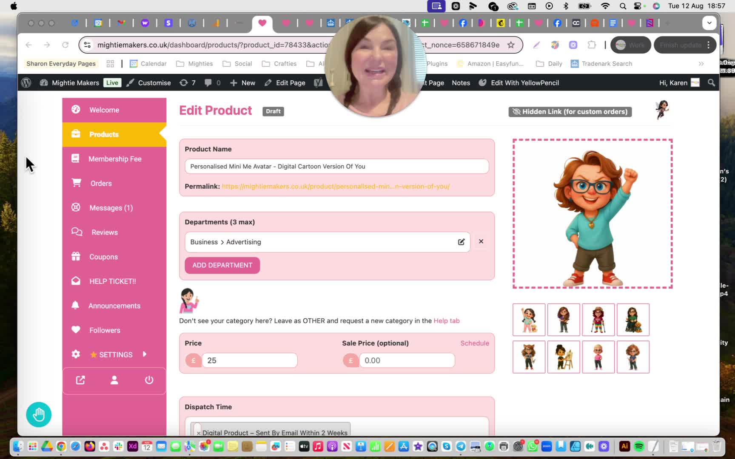Open the user profile icon in sidebar

[x=114, y=380]
